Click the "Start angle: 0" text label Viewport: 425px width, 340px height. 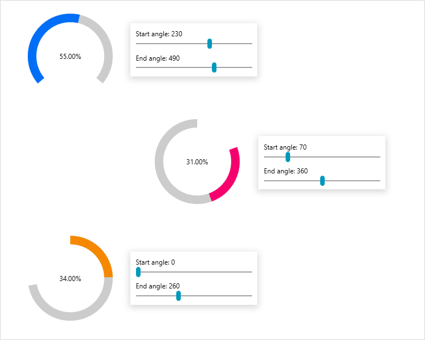pos(156,262)
